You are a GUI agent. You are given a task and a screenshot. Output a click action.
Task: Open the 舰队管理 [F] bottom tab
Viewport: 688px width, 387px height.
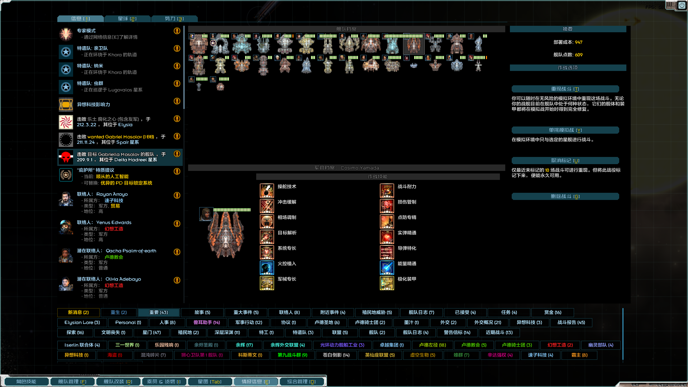[72, 382]
